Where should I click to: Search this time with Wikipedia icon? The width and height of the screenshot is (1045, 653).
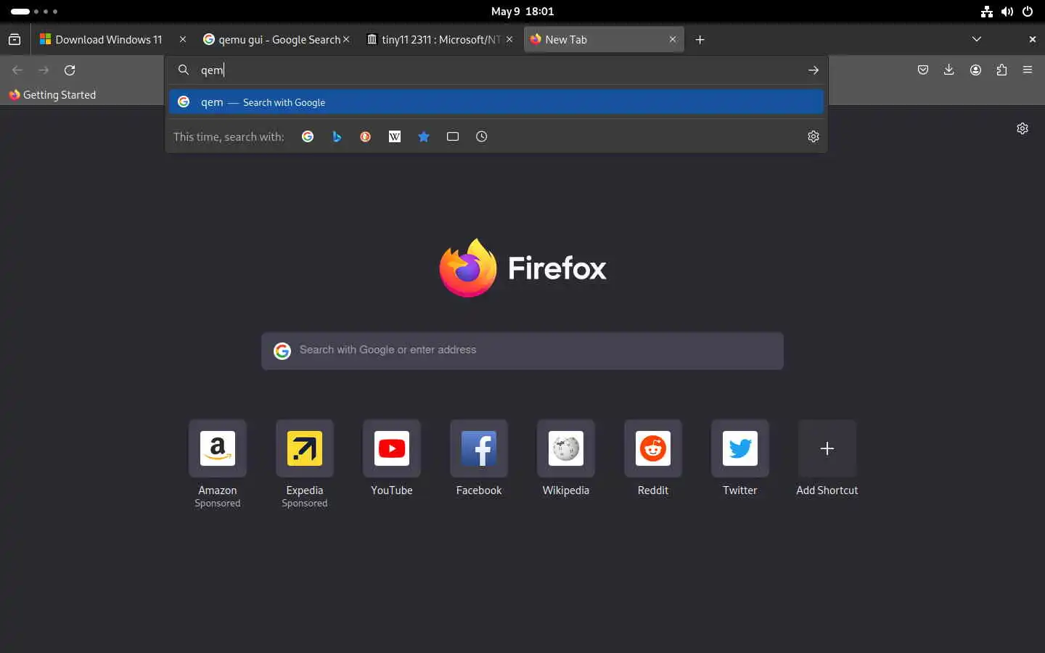click(x=395, y=136)
